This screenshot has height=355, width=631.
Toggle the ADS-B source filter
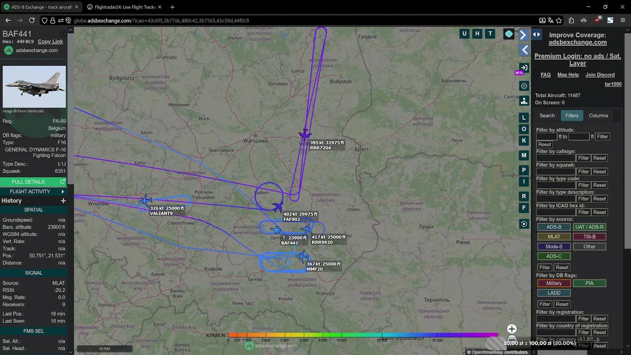tap(554, 227)
